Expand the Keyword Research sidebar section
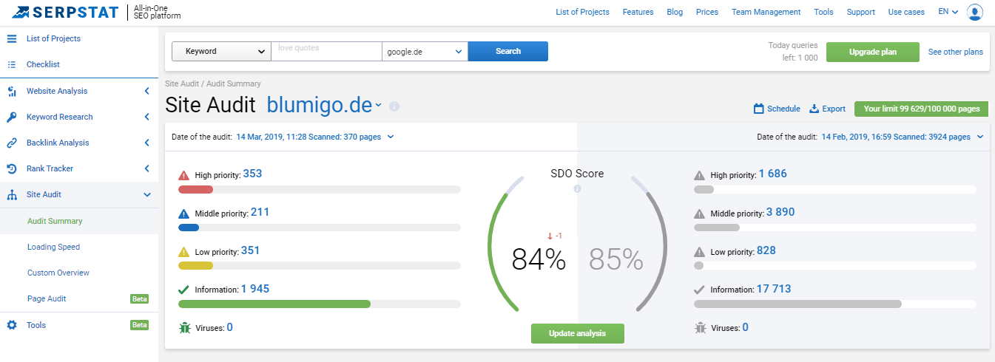This screenshot has width=995, height=362. [x=147, y=117]
